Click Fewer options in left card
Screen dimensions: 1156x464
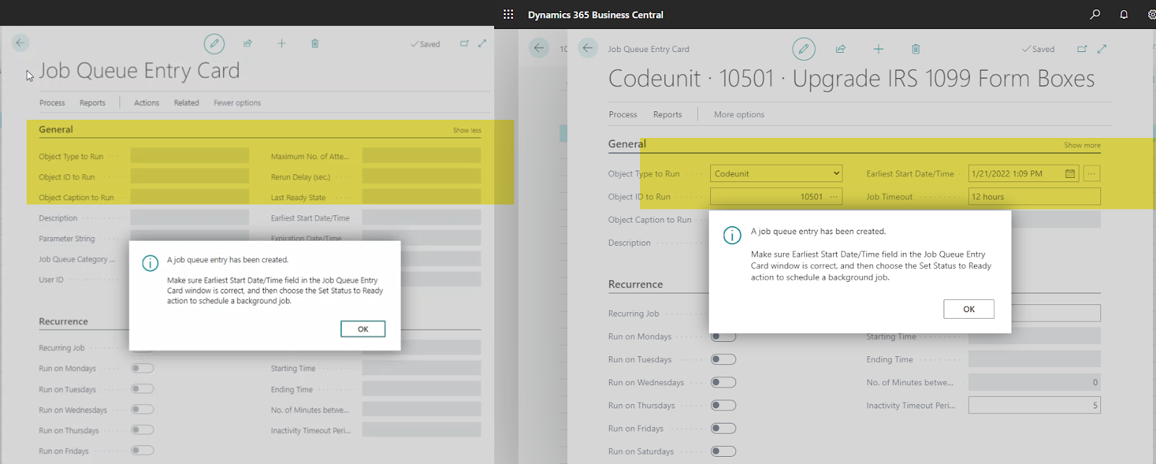click(237, 103)
